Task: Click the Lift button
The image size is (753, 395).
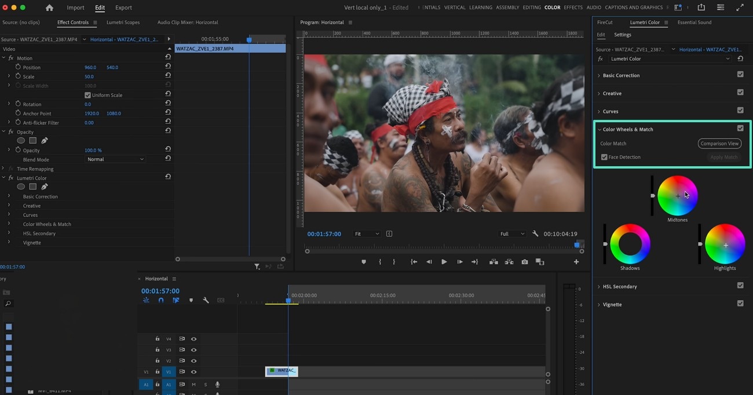Action: (x=494, y=262)
